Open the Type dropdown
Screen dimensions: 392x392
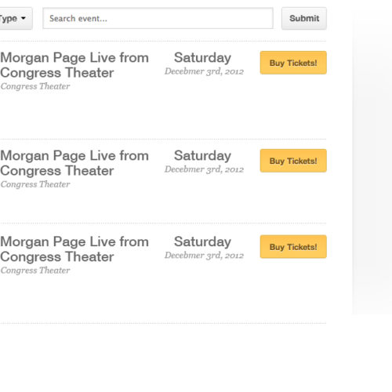click(16, 18)
